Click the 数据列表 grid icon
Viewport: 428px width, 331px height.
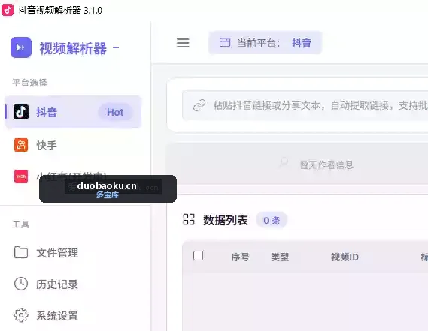[189, 219]
